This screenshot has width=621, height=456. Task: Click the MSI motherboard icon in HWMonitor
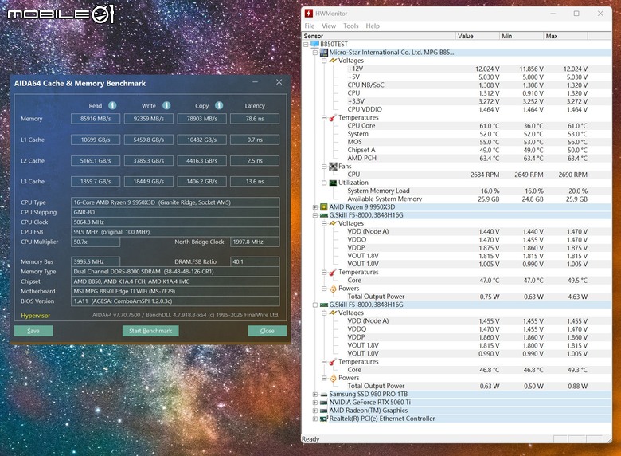(x=324, y=53)
